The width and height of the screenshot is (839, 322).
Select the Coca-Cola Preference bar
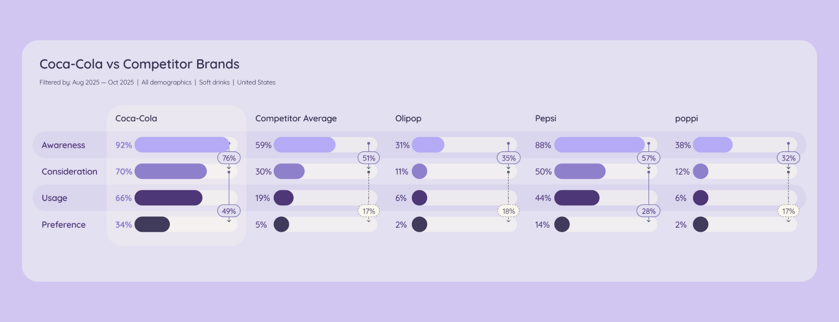152,225
